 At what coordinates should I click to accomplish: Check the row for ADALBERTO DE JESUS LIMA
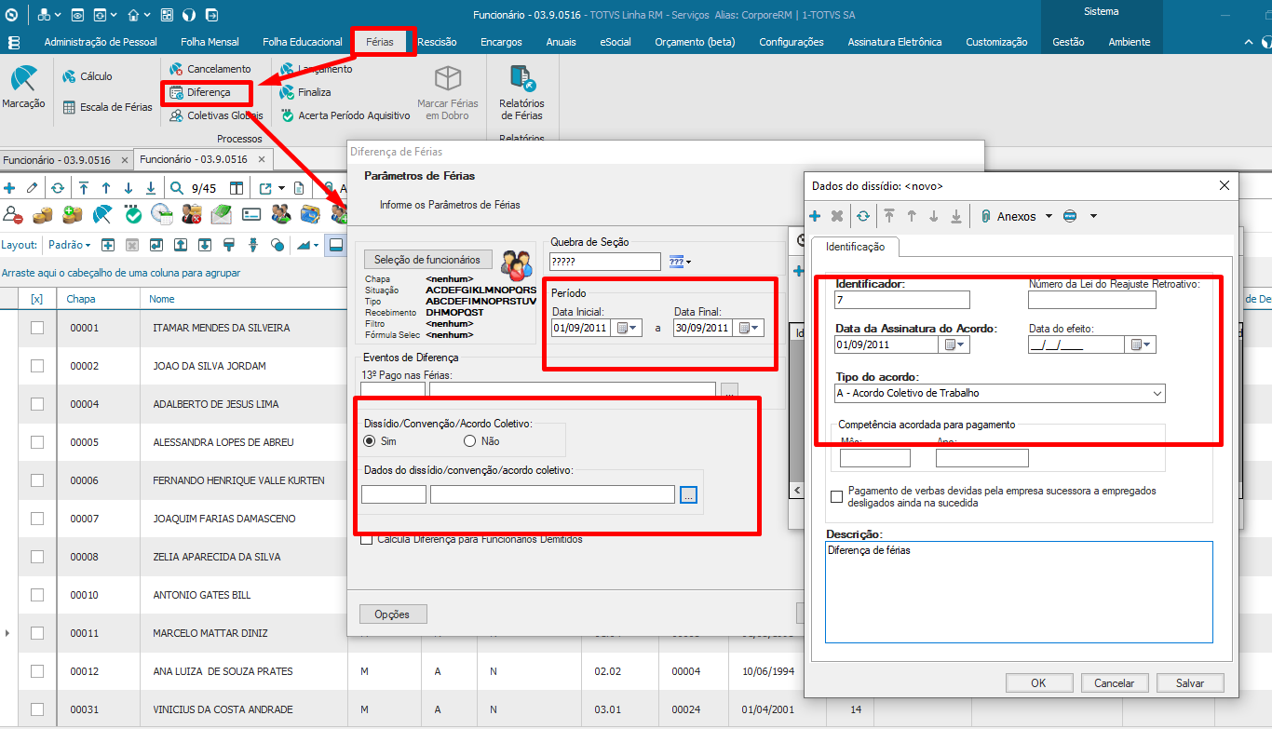coord(37,404)
